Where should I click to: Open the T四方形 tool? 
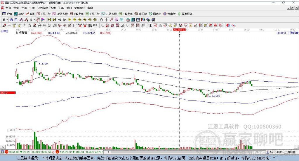click(93, 14)
